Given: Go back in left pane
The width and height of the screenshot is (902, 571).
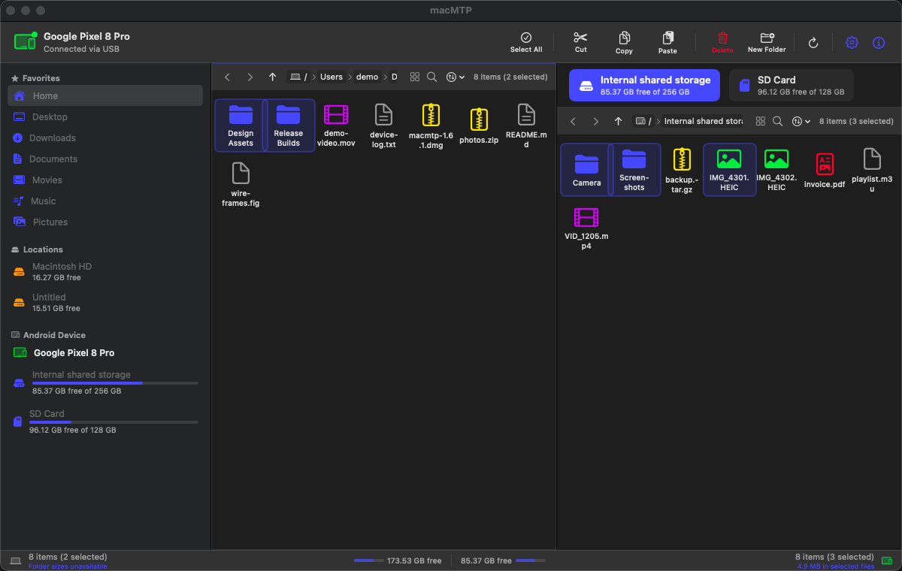Looking at the screenshot, I should [228, 77].
